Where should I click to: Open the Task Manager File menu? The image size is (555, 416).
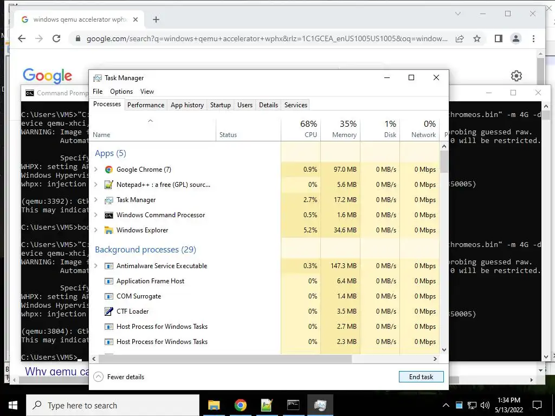coord(98,91)
